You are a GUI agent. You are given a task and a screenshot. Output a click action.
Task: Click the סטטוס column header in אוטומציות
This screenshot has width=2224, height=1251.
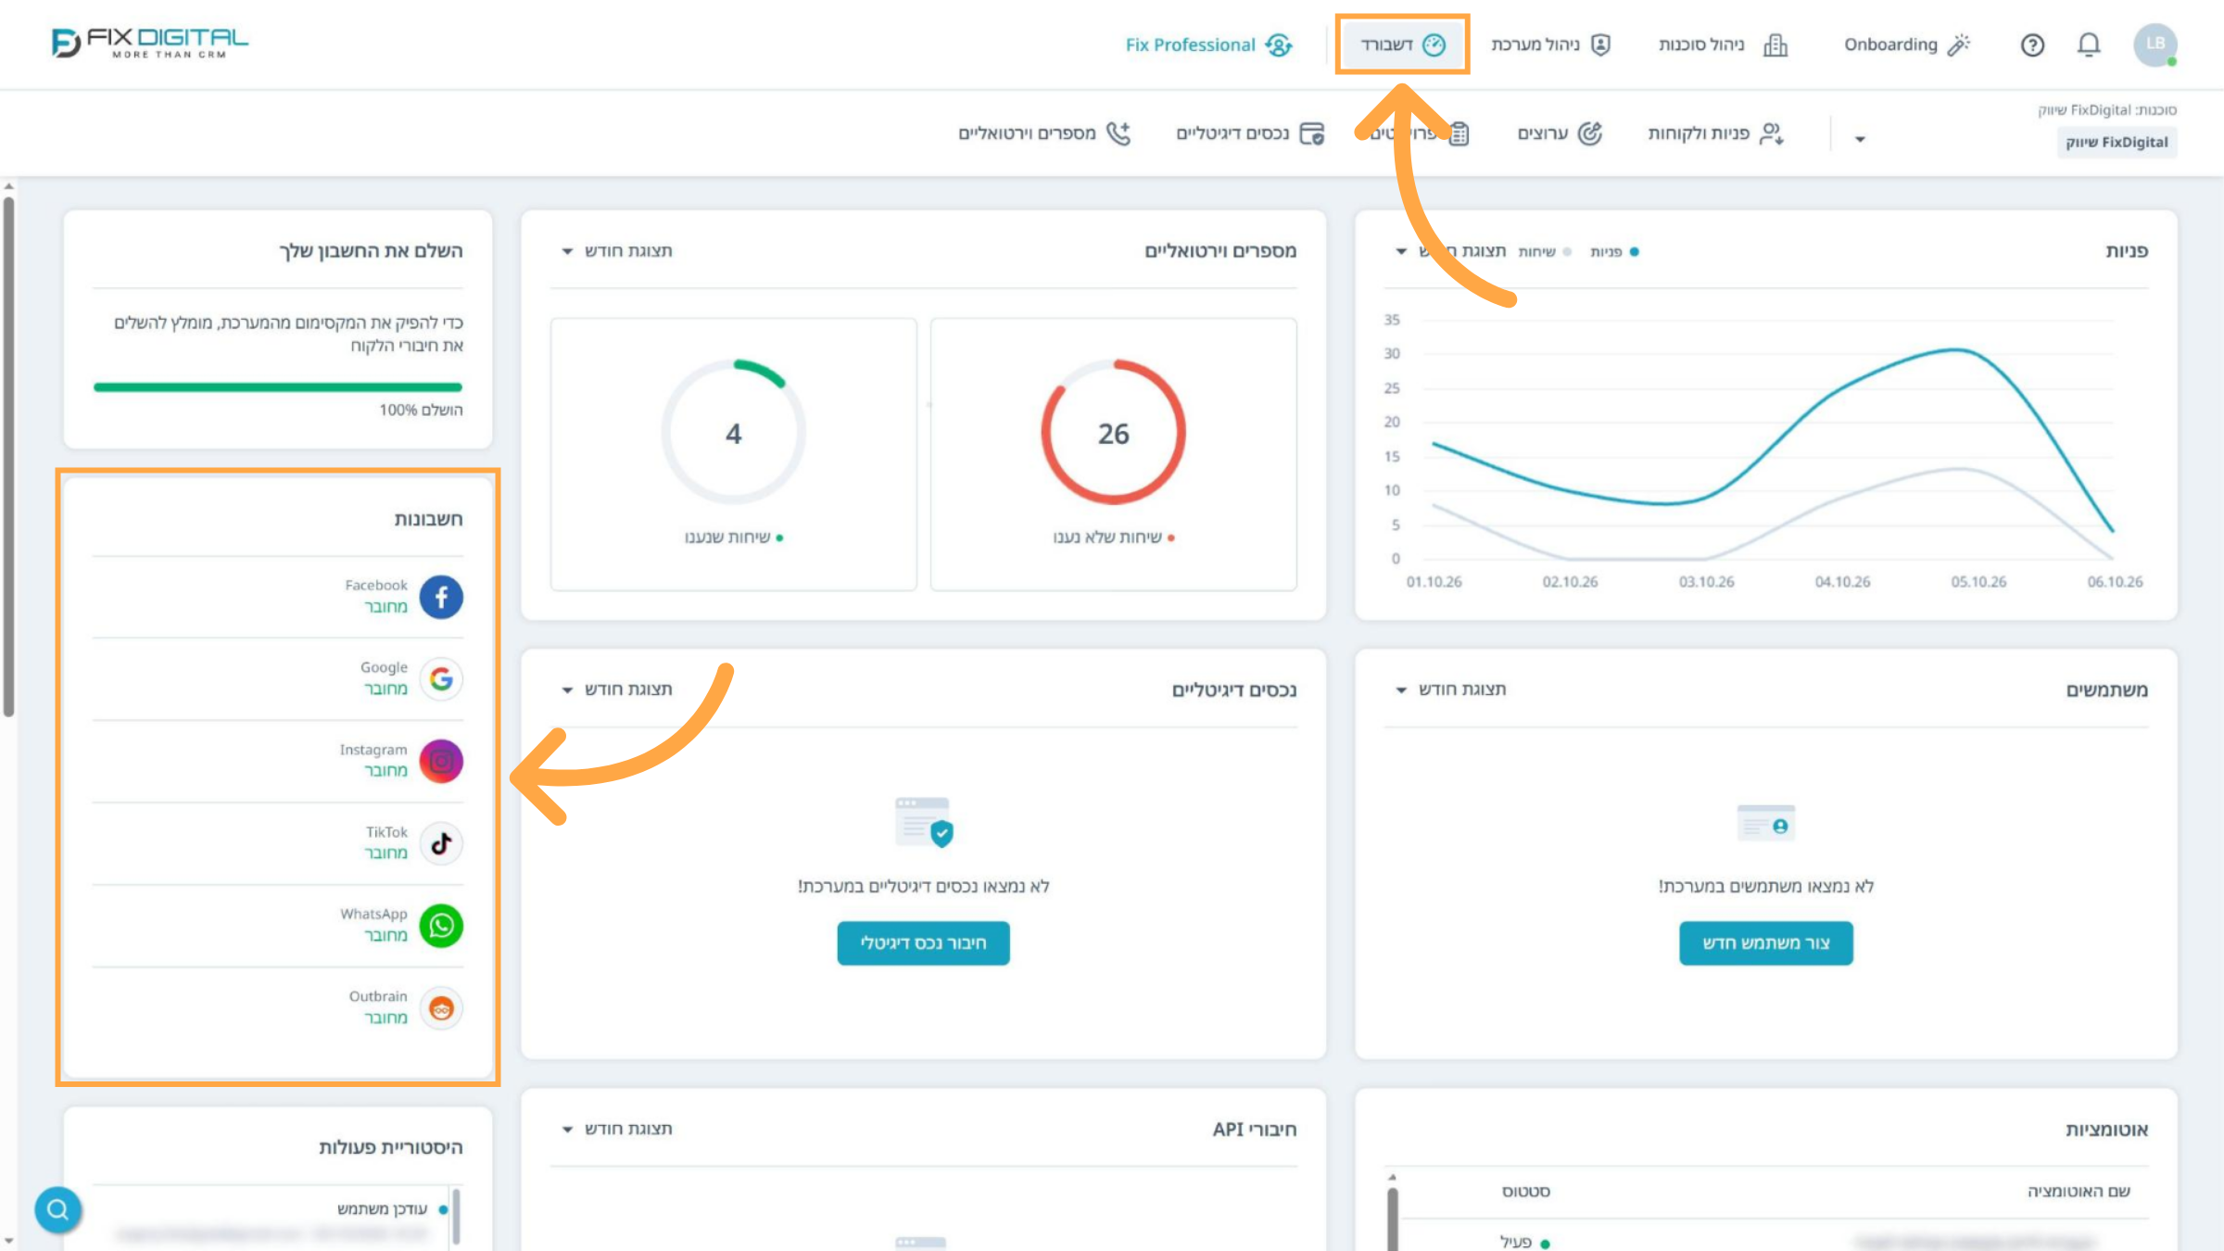[1525, 1191]
